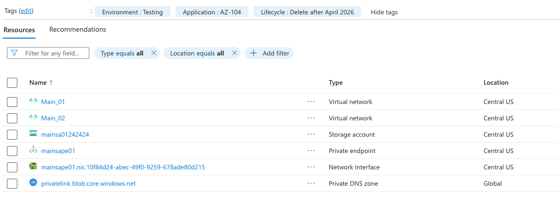The width and height of the screenshot is (559, 207).
Task: Click the mainsape01 private endpoint icon
Action: tap(33, 151)
